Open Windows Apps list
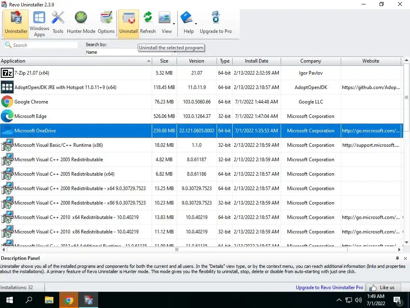Viewport: 410px width, 308px height. coord(39,24)
